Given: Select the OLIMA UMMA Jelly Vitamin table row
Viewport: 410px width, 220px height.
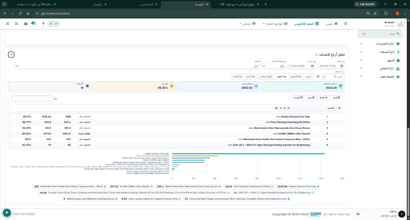Looking at the screenshot, I should [x=177, y=134].
